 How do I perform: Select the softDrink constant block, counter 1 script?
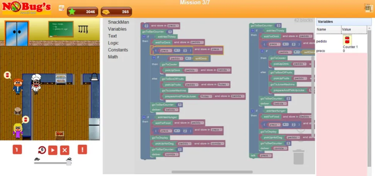[x=201, y=59]
